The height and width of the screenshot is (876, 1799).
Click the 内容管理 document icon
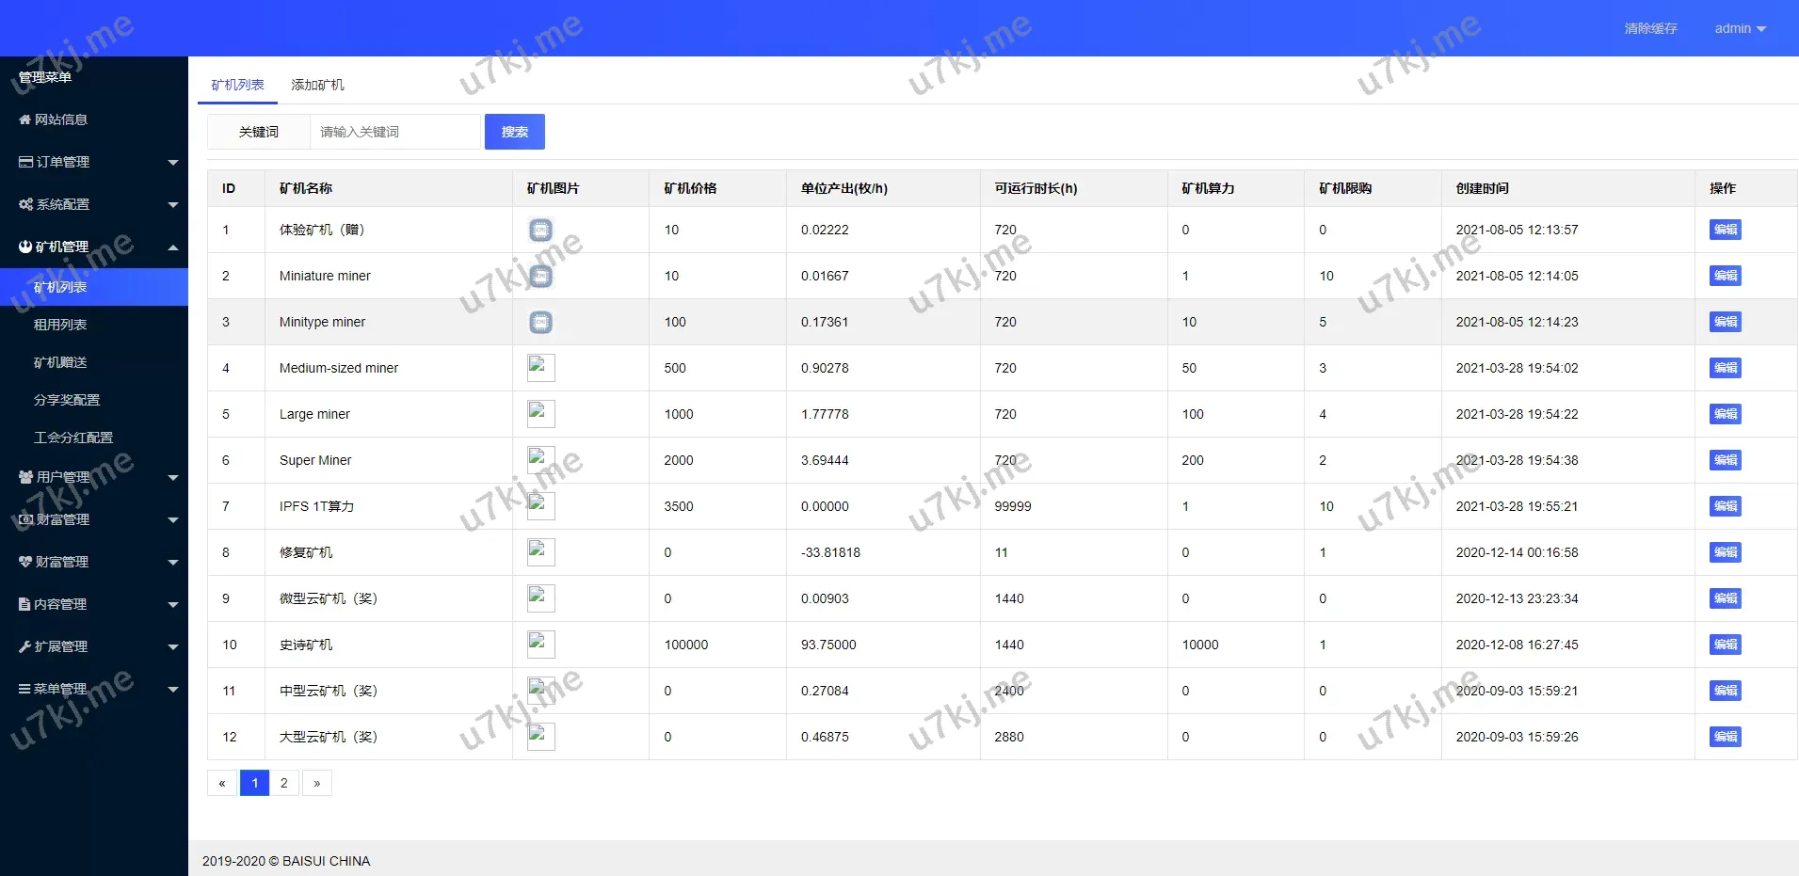(x=24, y=604)
